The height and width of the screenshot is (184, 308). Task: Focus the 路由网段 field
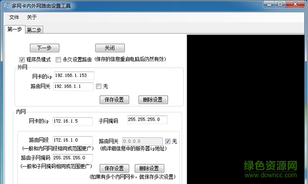[73, 140]
